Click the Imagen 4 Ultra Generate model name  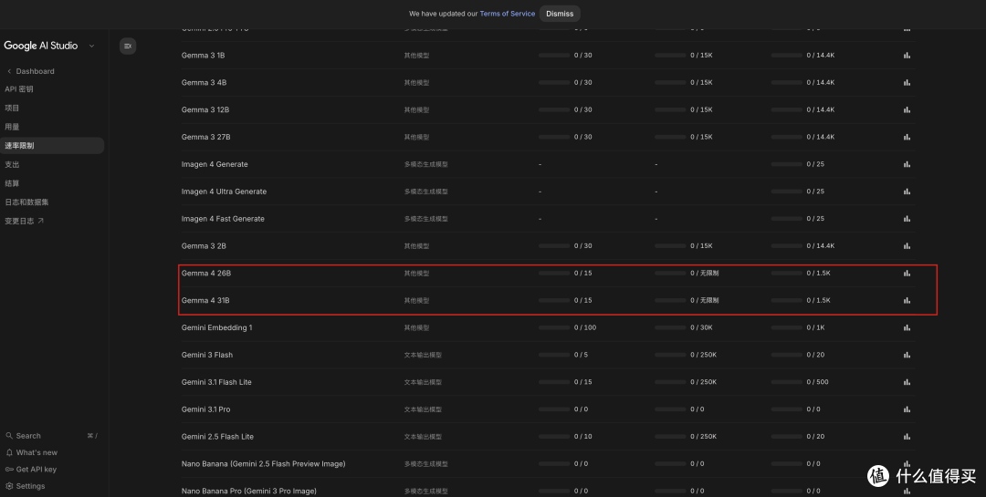[x=224, y=191]
